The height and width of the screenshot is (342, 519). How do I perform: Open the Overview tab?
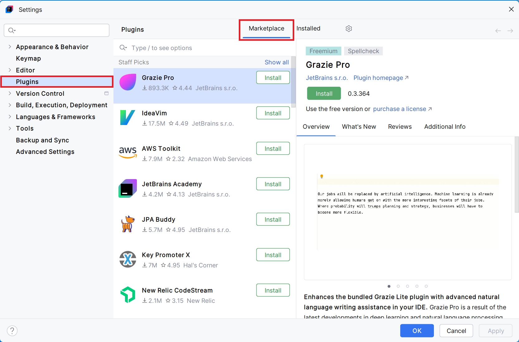[x=316, y=127]
